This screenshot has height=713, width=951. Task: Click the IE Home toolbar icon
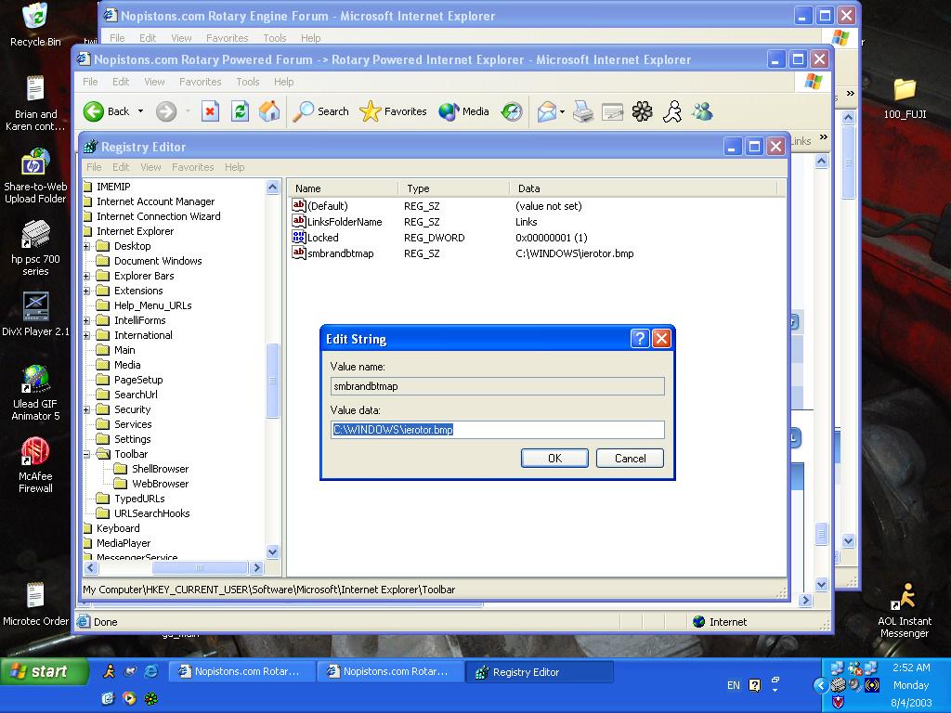pos(269,111)
